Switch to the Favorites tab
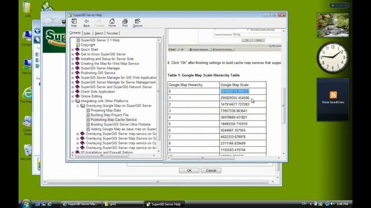This screenshot has width=371, height=208. (x=112, y=34)
